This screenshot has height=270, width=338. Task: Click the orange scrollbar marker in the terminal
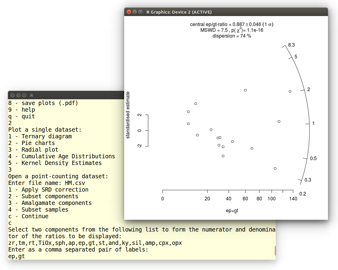pos(275,250)
